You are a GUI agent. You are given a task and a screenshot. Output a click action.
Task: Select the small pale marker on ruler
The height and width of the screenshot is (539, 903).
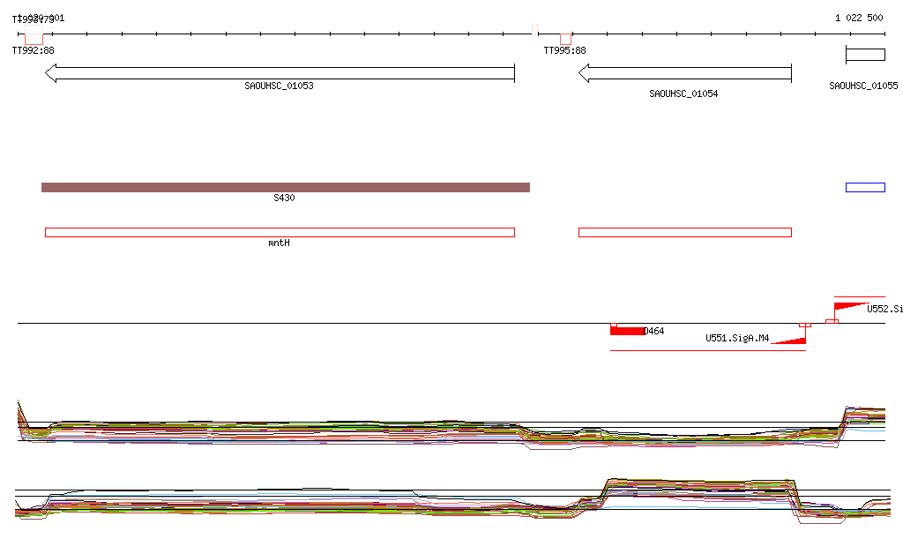coord(534,29)
